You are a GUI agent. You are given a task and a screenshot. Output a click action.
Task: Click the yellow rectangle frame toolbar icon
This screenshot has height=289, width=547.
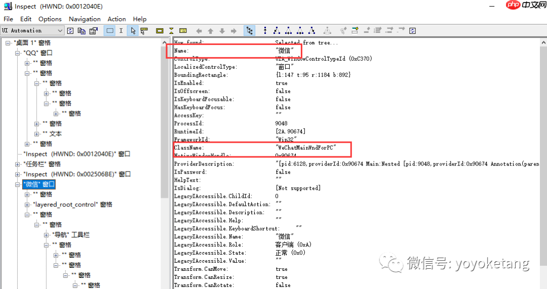(160, 31)
